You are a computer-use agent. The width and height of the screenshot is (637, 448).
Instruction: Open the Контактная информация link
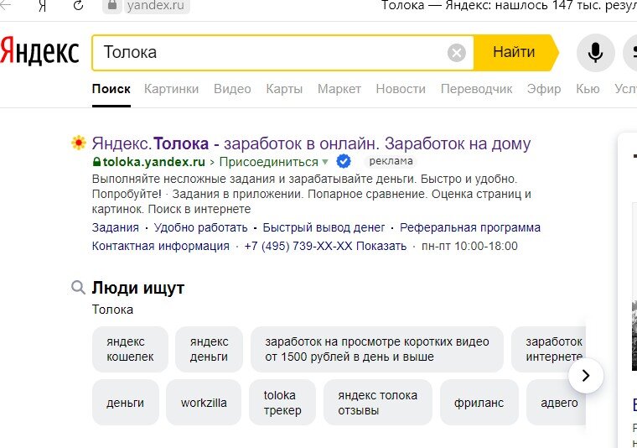pyautogui.click(x=160, y=246)
